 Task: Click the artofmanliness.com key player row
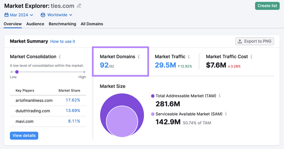(48, 100)
